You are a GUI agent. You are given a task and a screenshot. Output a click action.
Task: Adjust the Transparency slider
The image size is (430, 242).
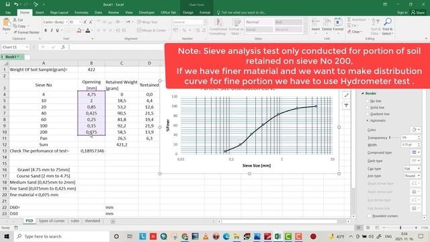(390, 137)
